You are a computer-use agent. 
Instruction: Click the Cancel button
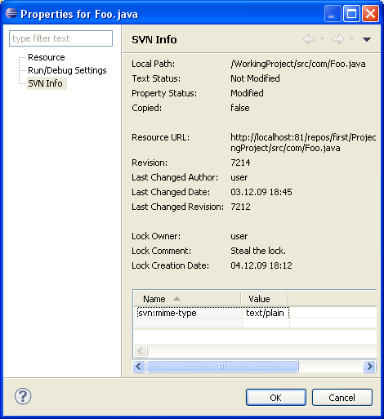(342, 398)
